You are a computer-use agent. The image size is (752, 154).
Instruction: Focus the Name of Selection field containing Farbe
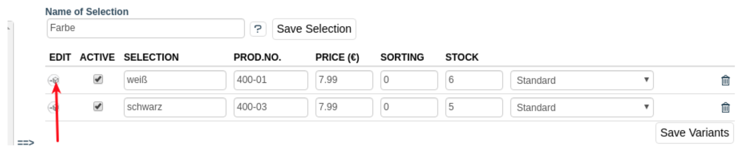click(x=146, y=28)
